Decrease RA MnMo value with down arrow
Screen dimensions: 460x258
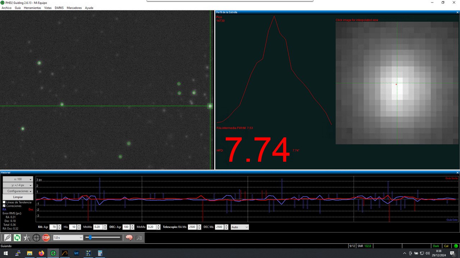105,229
